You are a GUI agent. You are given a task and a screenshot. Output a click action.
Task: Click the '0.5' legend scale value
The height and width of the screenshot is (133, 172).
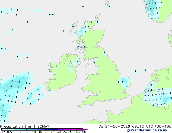click(x=9, y=132)
